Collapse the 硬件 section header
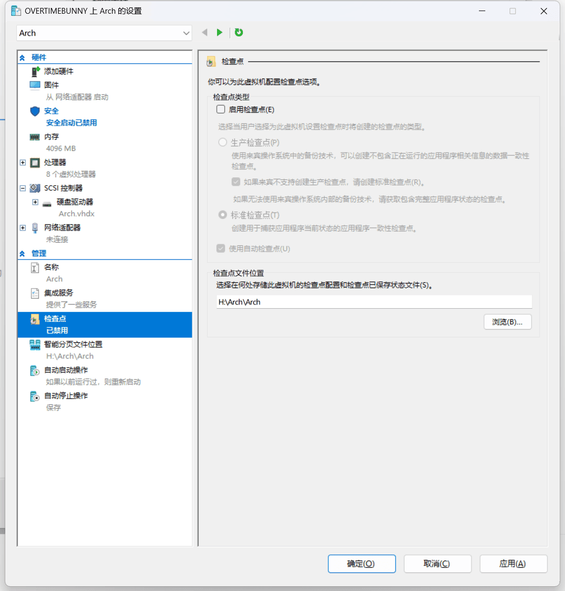 point(22,58)
